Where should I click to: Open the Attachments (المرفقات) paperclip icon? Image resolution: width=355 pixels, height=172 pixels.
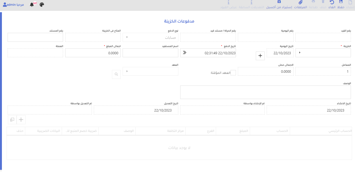point(300,2)
